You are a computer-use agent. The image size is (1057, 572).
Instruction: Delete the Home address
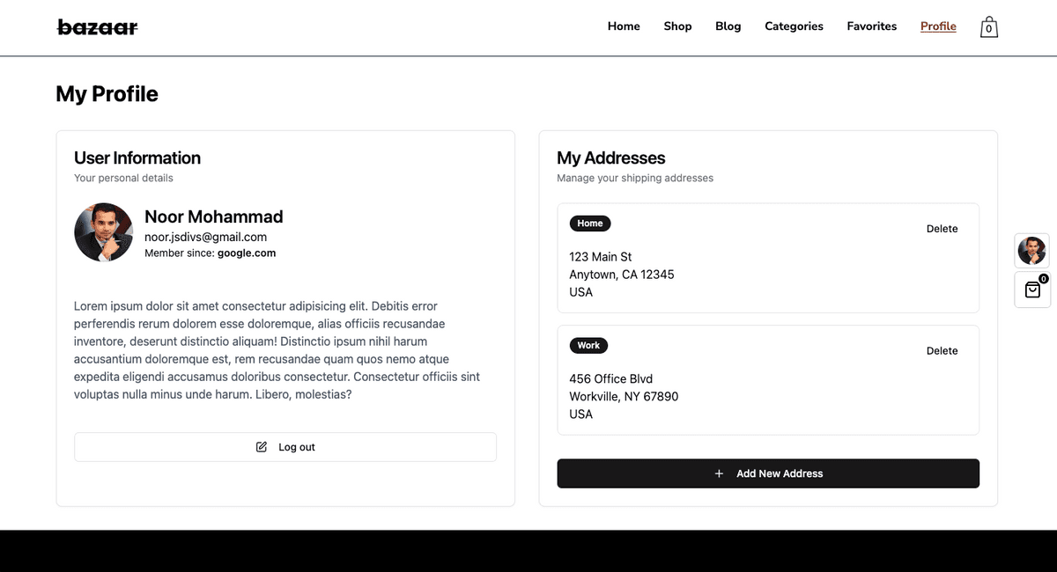(x=942, y=229)
